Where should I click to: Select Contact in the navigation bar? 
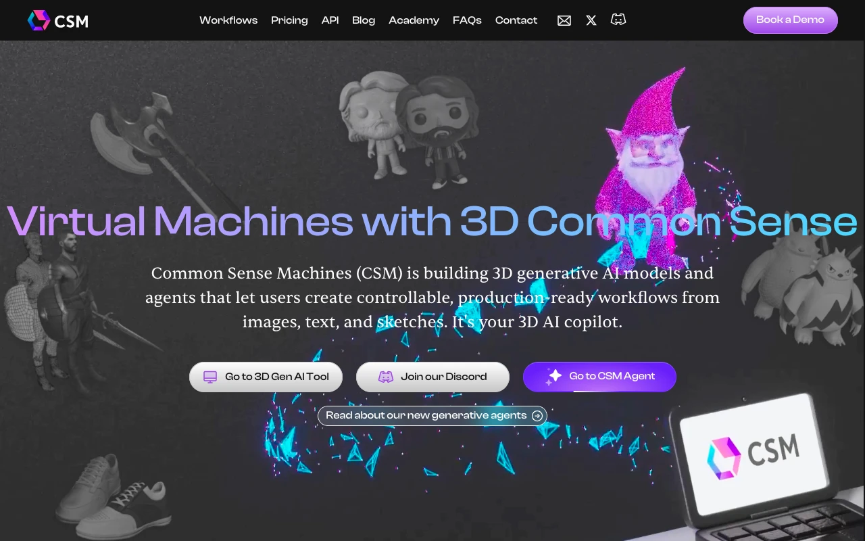[516, 20]
